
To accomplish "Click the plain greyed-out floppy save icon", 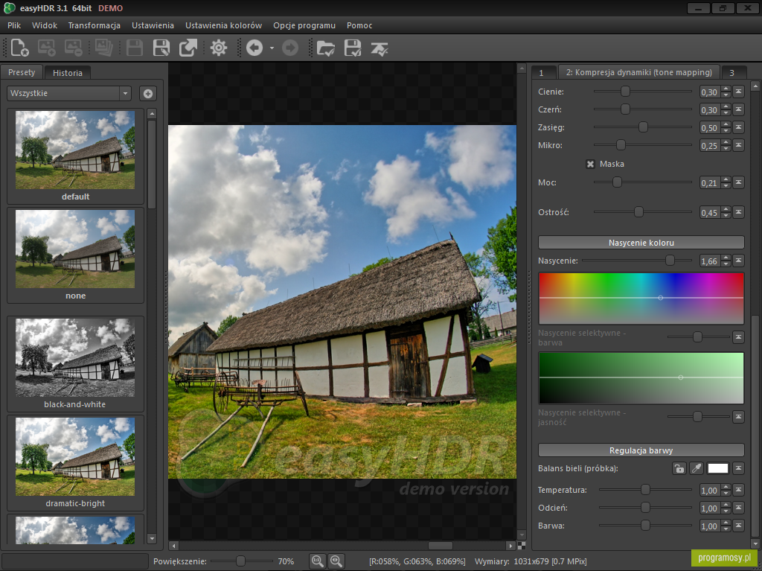I will (x=135, y=48).
